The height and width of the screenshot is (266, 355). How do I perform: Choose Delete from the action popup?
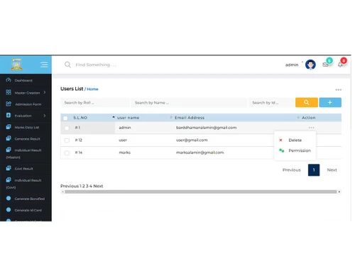(x=295, y=140)
